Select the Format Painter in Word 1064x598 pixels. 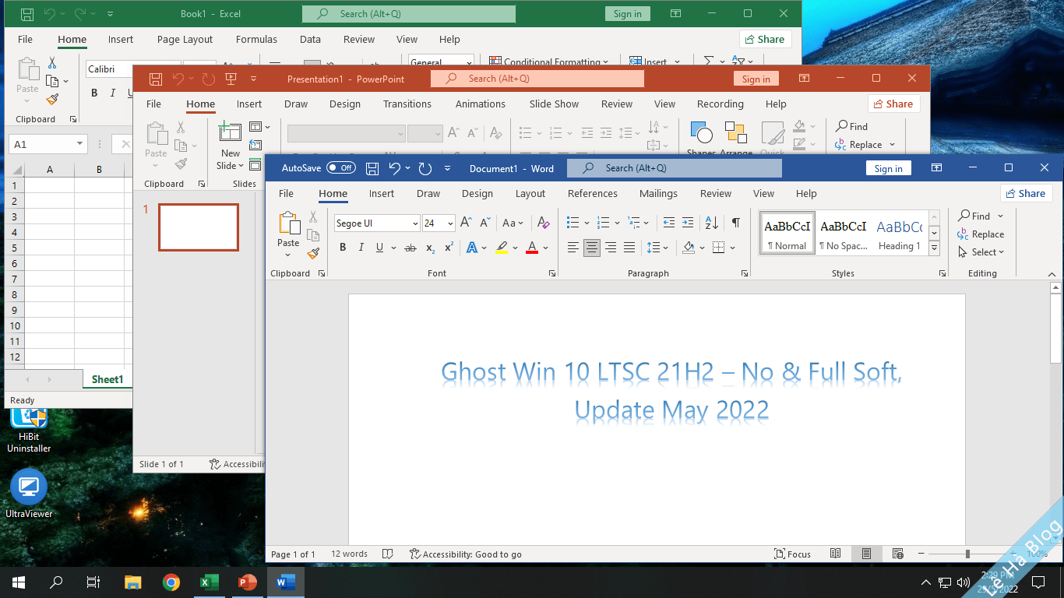point(313,254)
